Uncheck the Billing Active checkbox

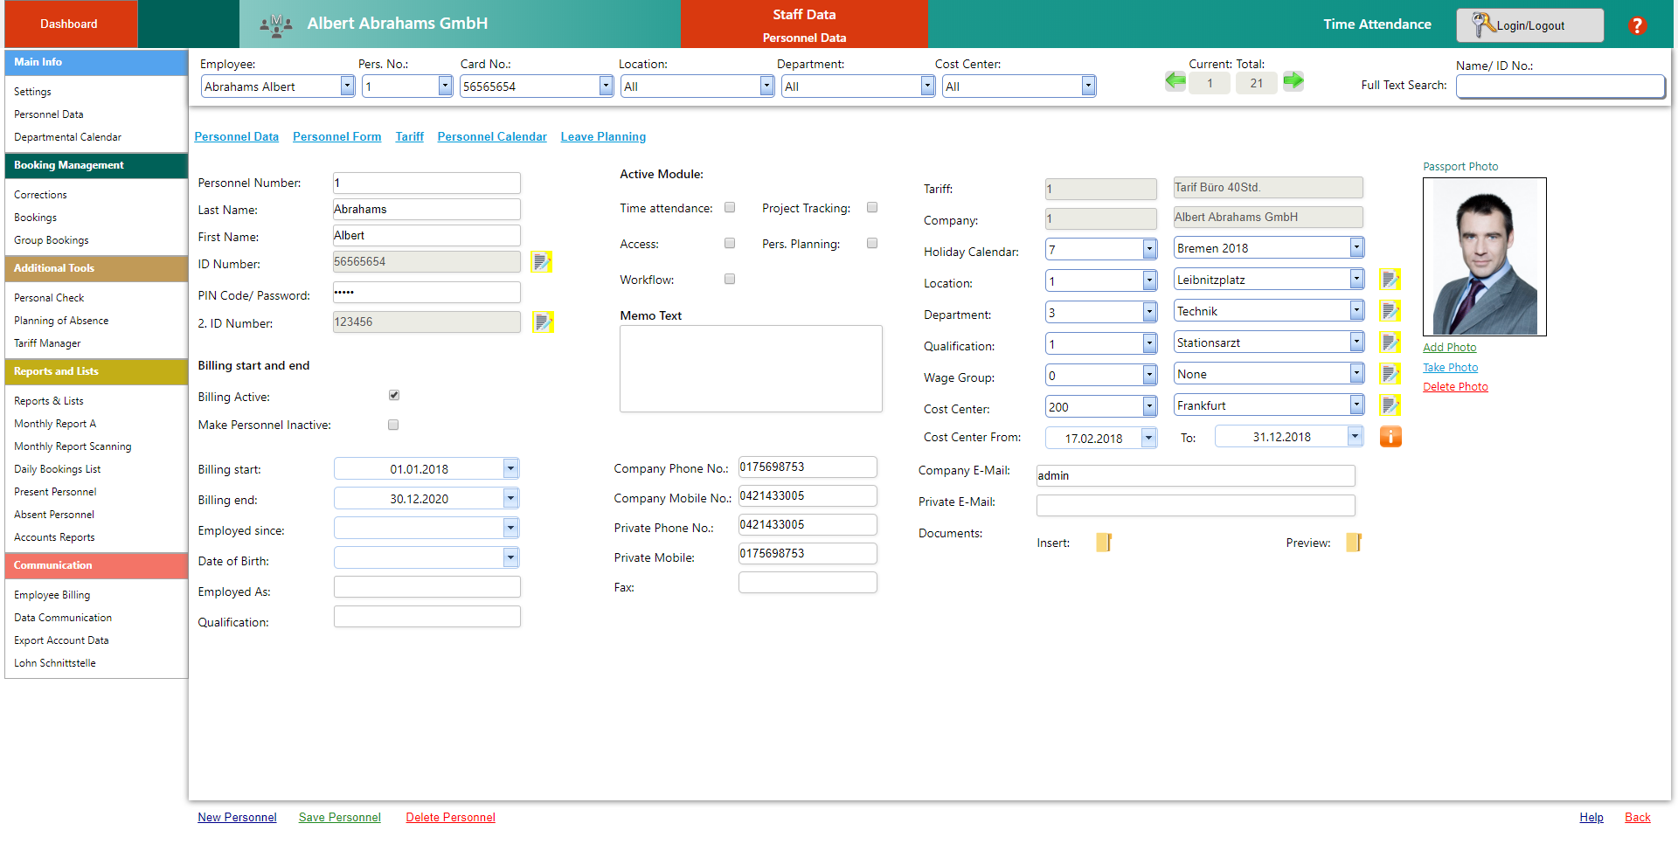pos(394,396)
